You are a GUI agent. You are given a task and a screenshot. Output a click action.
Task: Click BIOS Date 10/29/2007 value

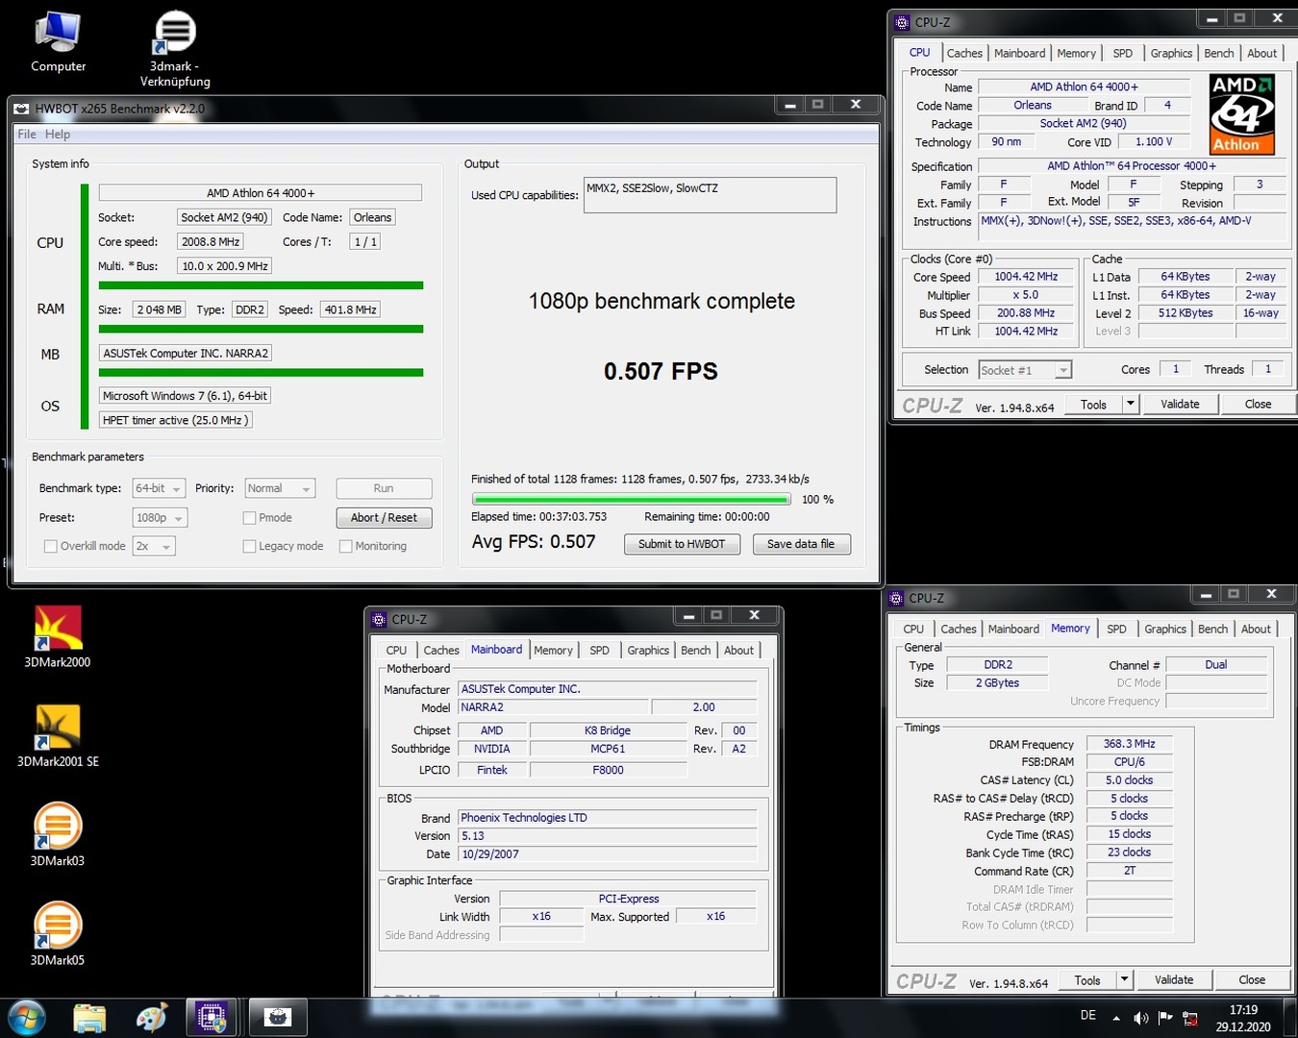click(609, 854)
